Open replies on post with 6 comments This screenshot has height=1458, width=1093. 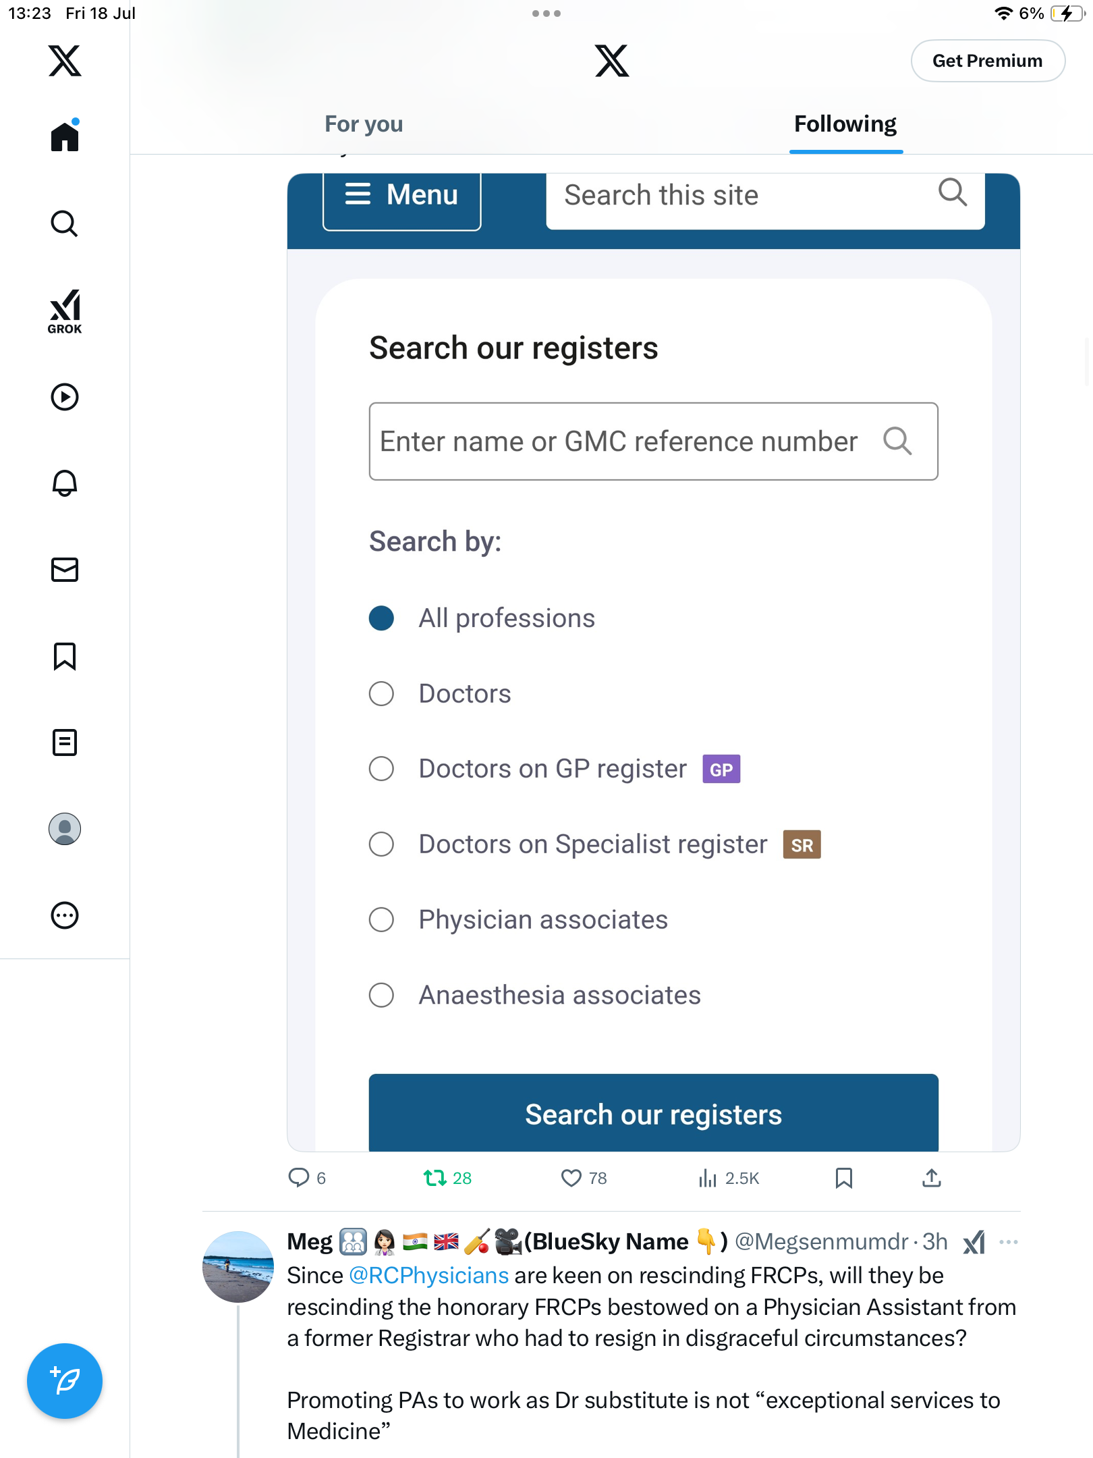(x=307, y=1179)
